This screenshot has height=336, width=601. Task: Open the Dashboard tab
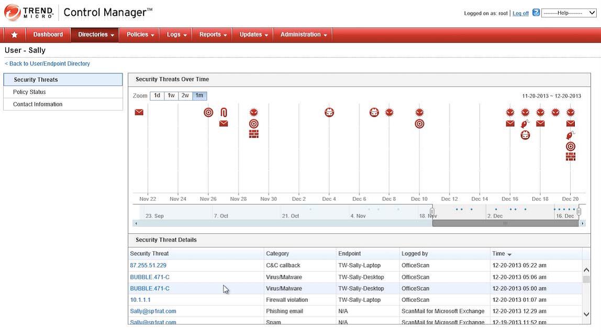(48, 35)
